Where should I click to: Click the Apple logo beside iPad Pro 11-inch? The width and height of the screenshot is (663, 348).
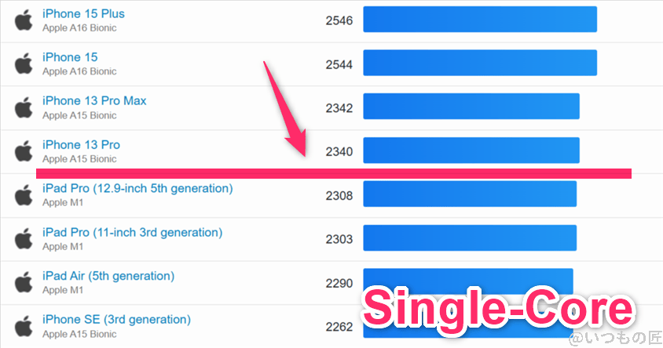tap(24, 239)
